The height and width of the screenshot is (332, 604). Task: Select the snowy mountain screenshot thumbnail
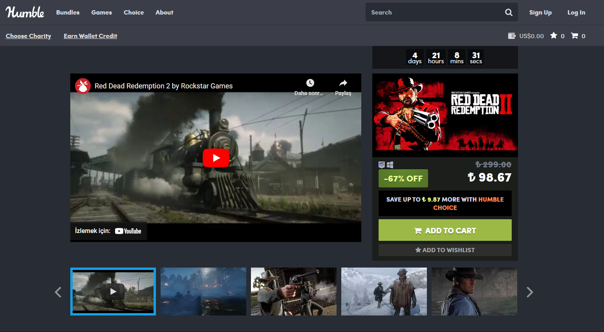click(x=384, y=292)
